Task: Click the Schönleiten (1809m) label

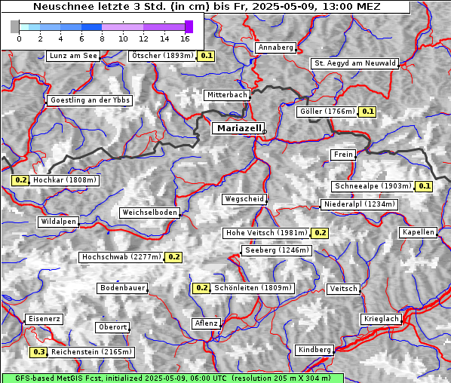Action: [x=253, y=288]
